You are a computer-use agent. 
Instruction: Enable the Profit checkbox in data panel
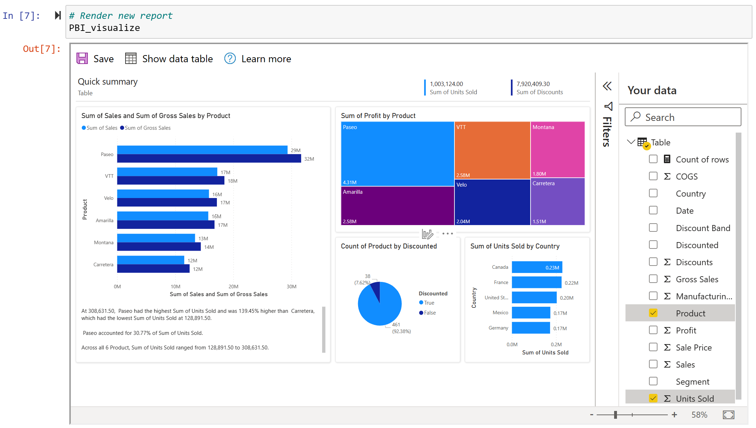pyautogui.click(x=654, y=330)
